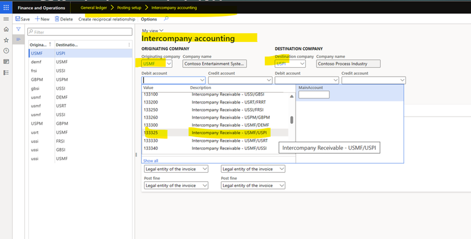Click the lookup list scrollbar thumb
Viewport: 471px width, 239px height.
pos(292,120)
